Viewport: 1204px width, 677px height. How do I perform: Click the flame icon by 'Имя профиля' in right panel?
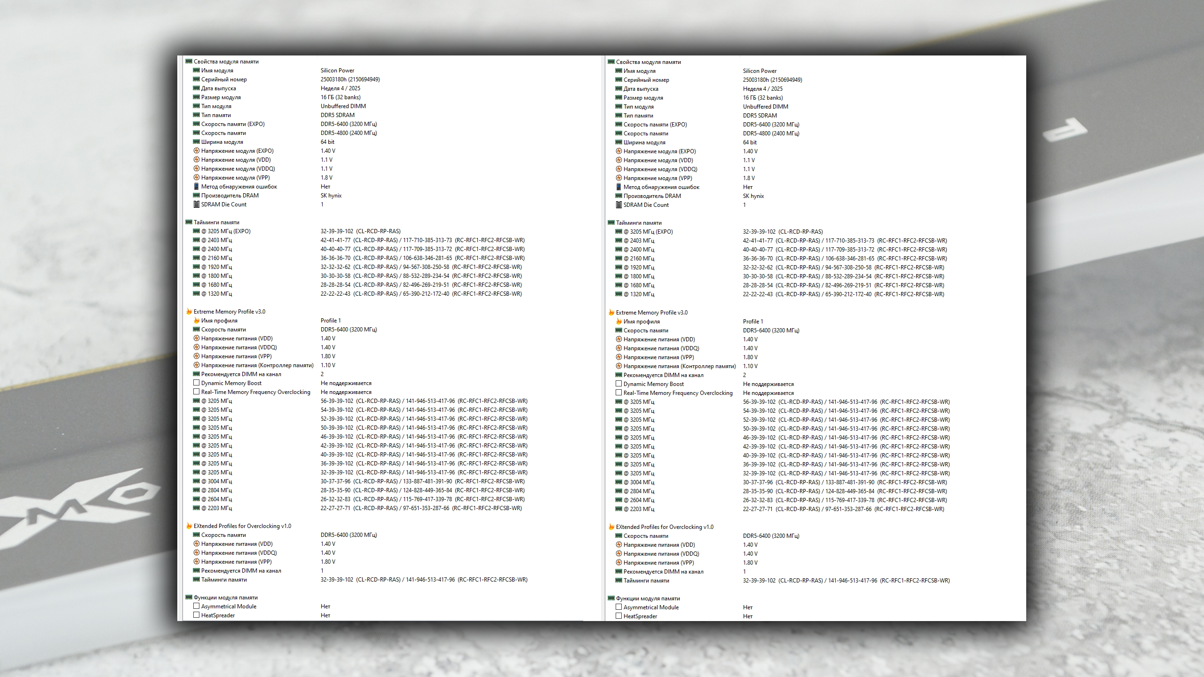pyautogui.click(x=618, y=322)
